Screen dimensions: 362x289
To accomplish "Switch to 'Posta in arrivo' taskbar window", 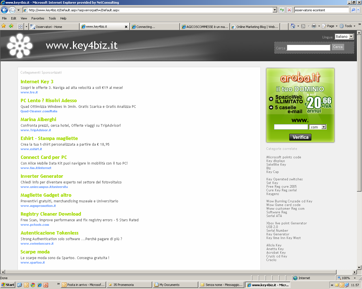I will 83,285.
